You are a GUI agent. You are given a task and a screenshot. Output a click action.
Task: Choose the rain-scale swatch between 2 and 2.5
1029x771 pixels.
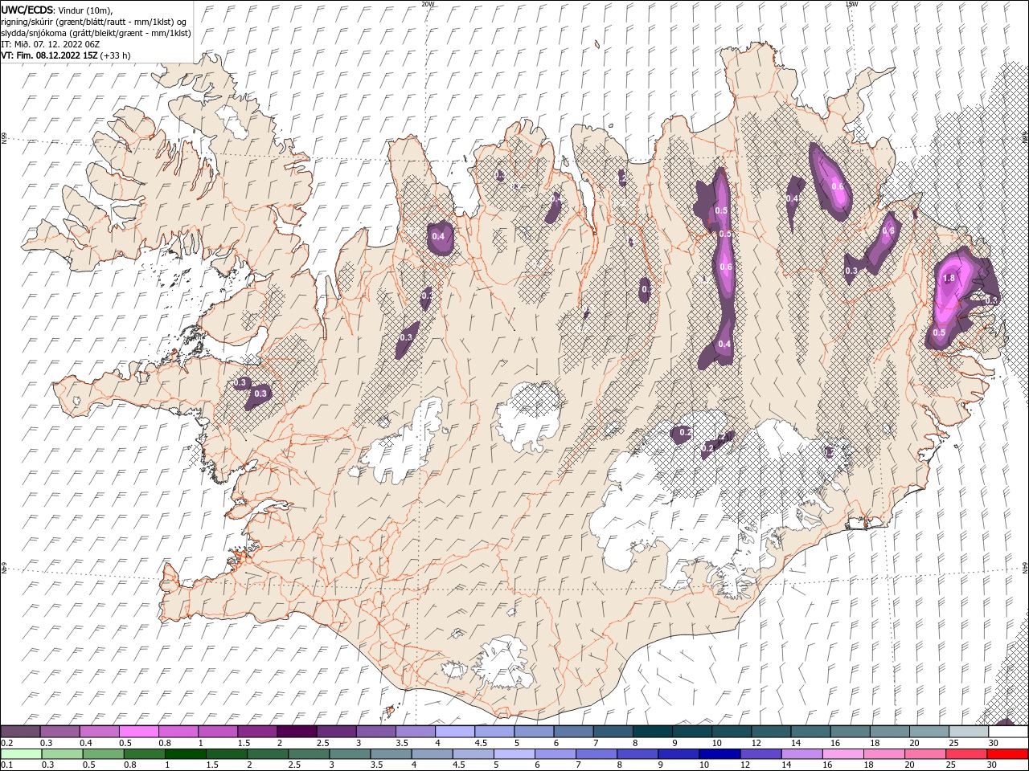(268, 754)
